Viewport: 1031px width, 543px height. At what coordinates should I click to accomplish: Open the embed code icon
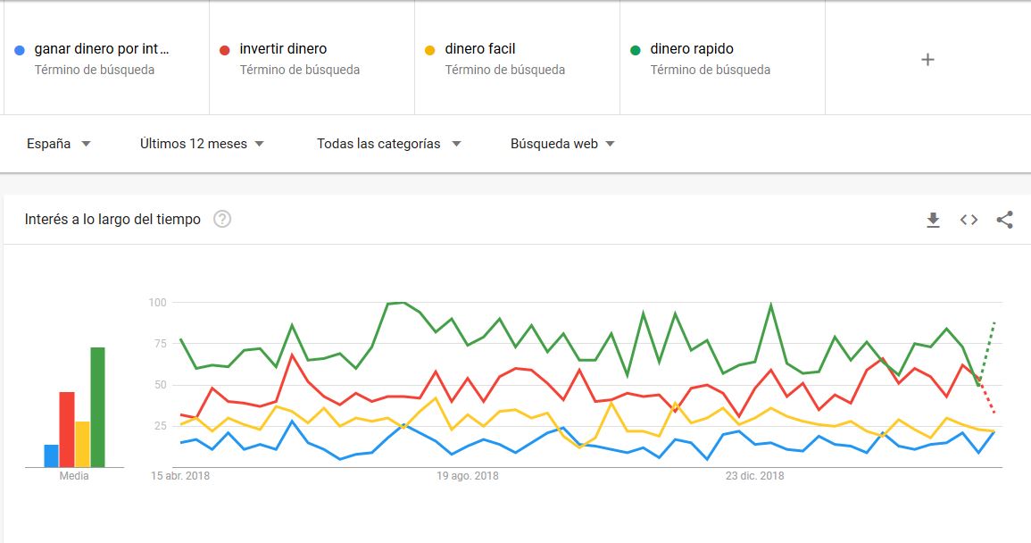[969, 220]
